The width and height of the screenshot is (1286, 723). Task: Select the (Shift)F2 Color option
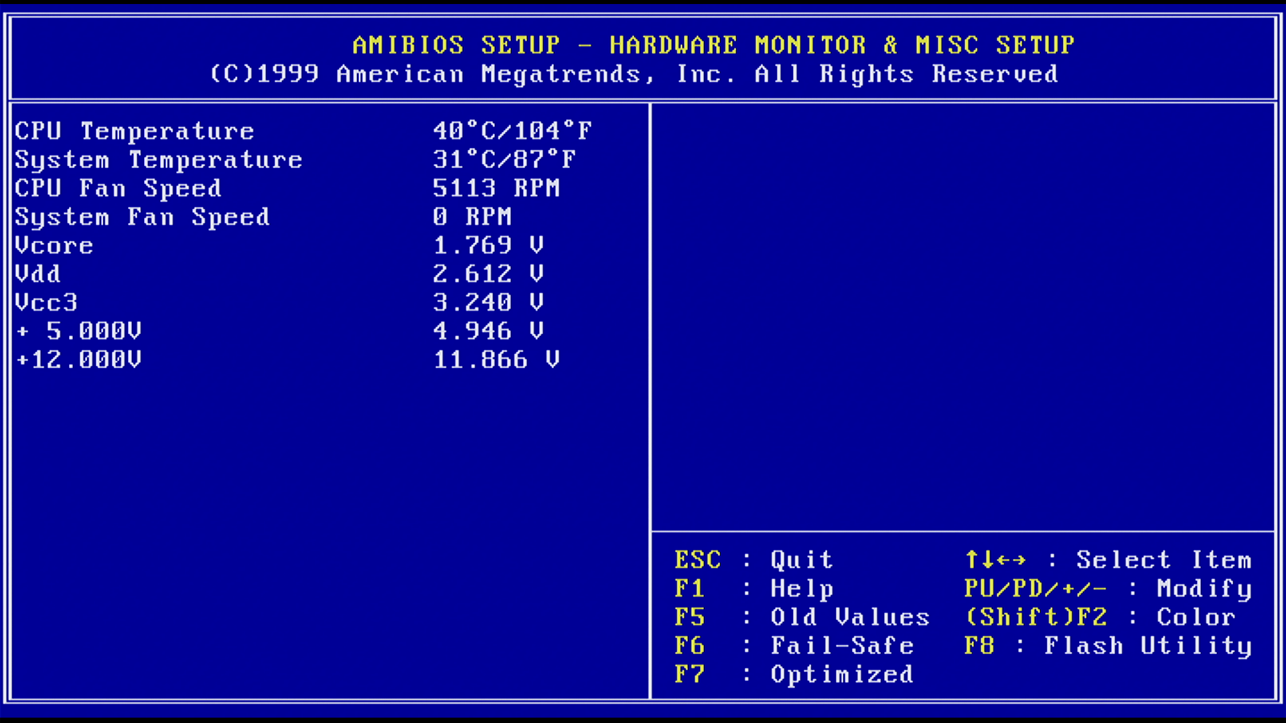[1100, 617]
